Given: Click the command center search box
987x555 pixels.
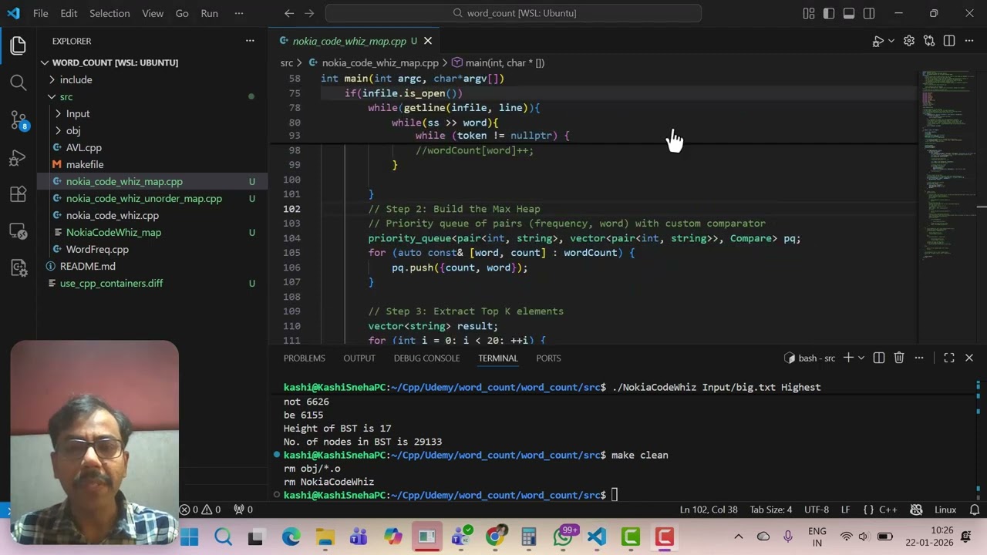Looking at the screenshot, I should [514, 13].
